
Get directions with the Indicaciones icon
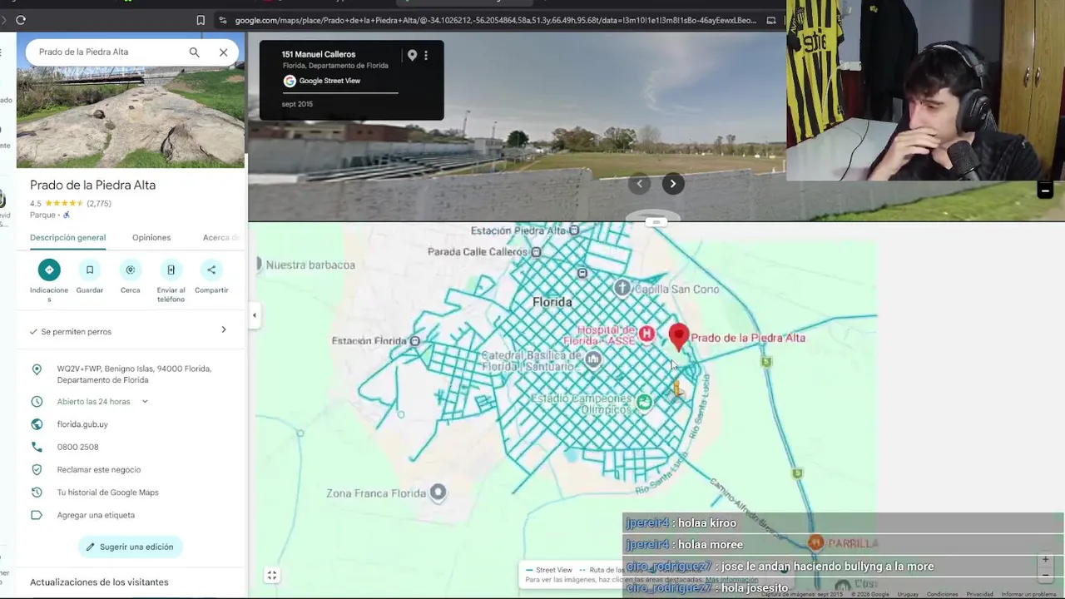pos(49,270)
